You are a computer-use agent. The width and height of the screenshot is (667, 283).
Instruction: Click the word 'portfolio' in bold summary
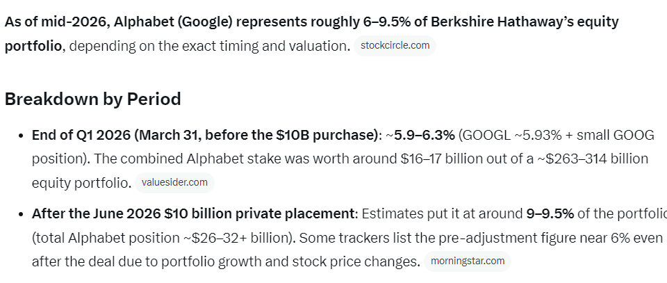33,45
